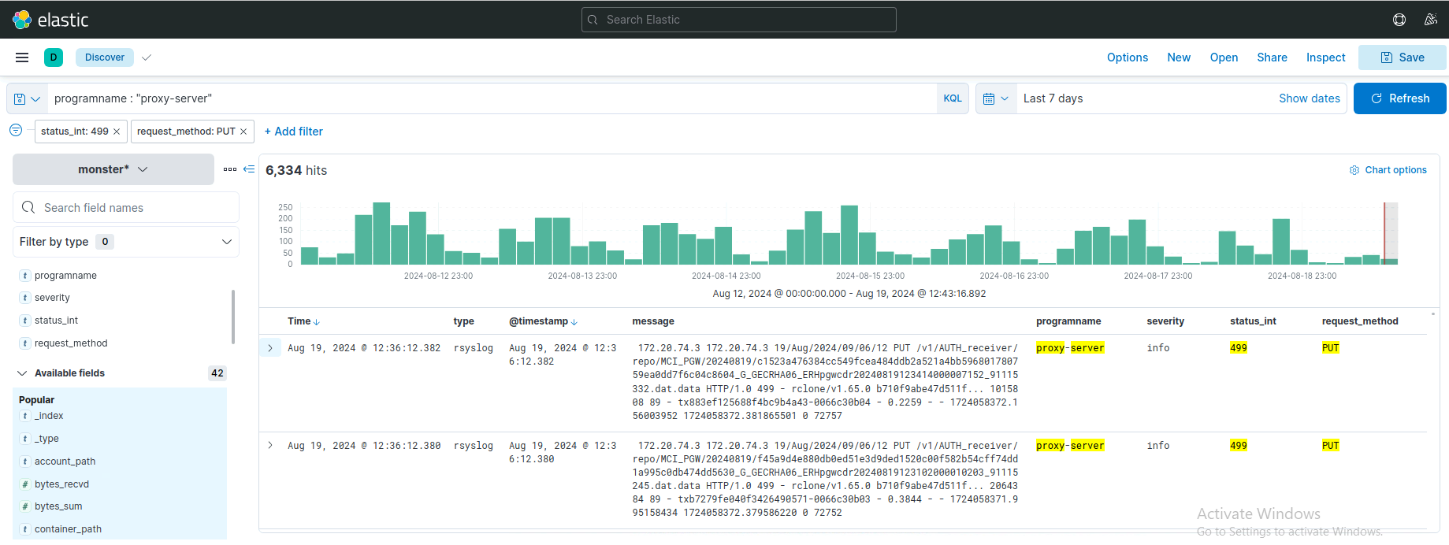
Task: Open index pattern options ellipsis
Action: (x=229, y=169)
